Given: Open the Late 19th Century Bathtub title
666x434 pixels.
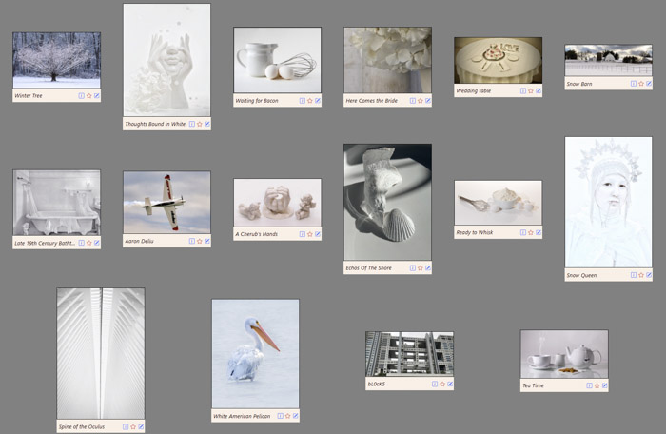Looking at the screenshot, I should pyautogui.click(x=45, y=243).
